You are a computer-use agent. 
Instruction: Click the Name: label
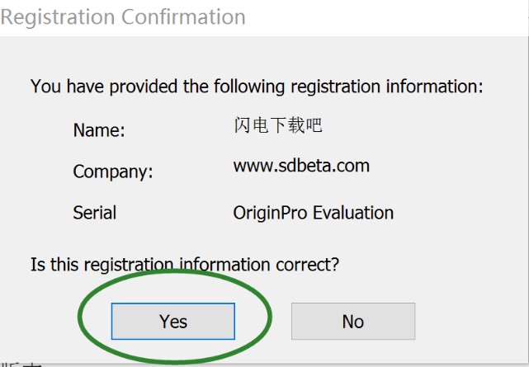pos(99,130)
